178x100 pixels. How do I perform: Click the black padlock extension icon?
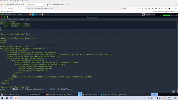(x=169, y=9)
